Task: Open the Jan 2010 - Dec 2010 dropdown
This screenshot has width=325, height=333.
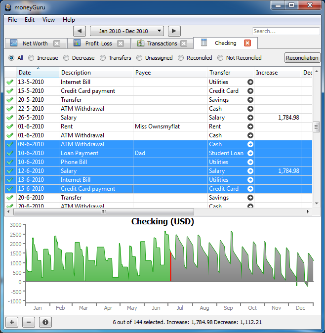Action: tap(127, 31)
